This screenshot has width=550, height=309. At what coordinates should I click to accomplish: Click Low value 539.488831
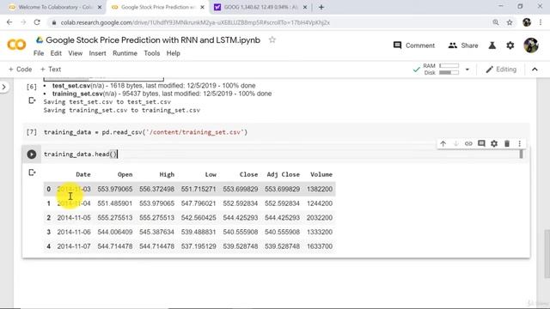(199, 233)
